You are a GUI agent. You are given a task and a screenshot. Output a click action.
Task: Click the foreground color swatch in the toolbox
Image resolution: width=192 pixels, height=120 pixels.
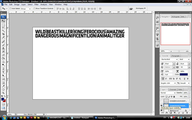(x=3, y=99)
